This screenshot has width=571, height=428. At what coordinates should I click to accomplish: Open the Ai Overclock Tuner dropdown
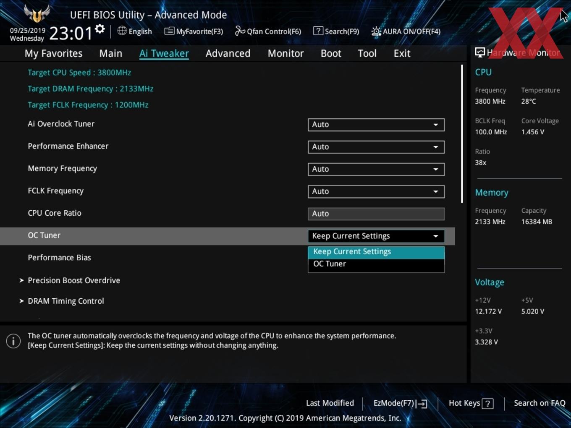point(376,125)
